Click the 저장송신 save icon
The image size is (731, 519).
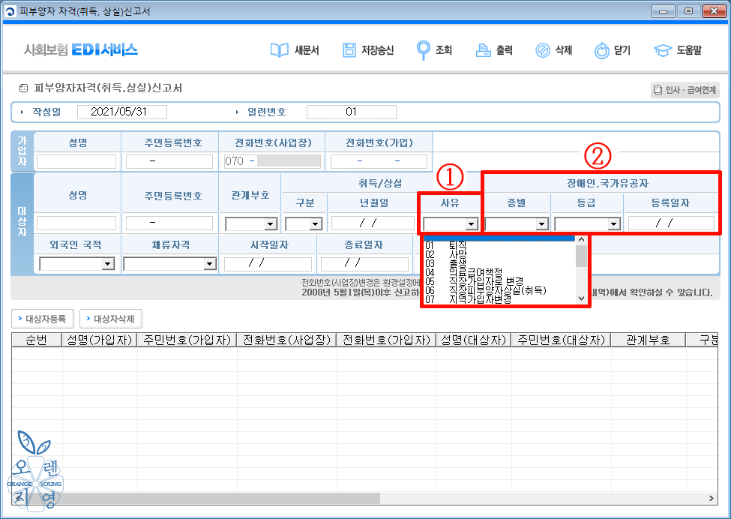coord(349,50)
